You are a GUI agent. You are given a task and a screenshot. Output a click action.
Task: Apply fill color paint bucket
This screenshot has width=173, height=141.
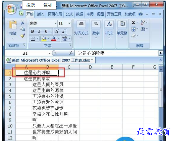[44, 39]
